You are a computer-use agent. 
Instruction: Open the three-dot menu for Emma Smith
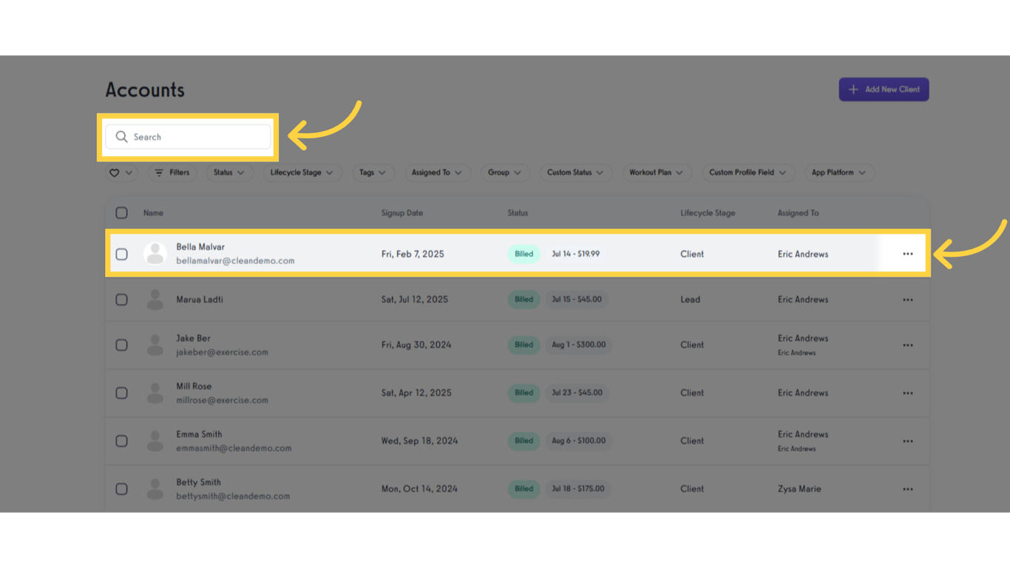[907, 441]
